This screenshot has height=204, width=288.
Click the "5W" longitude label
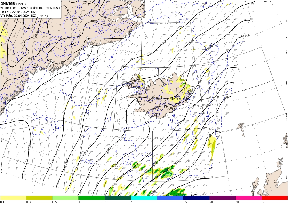click(x=220, y=1)
